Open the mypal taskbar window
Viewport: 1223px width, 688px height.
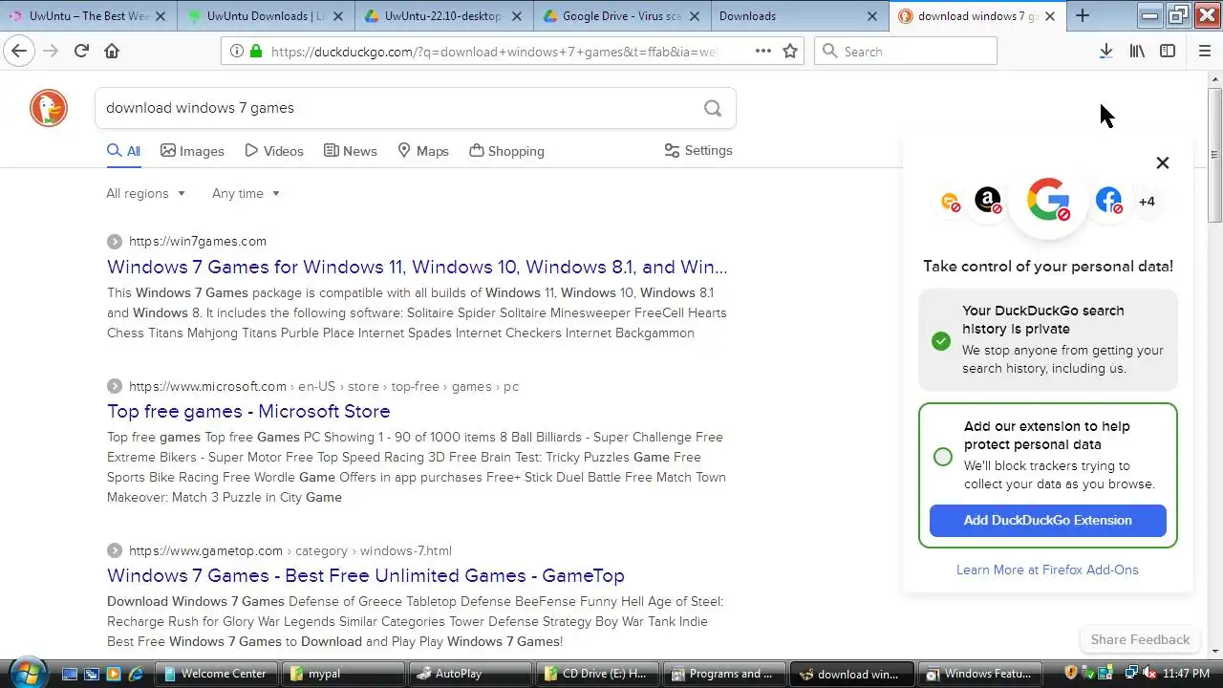tap(344, 674)
